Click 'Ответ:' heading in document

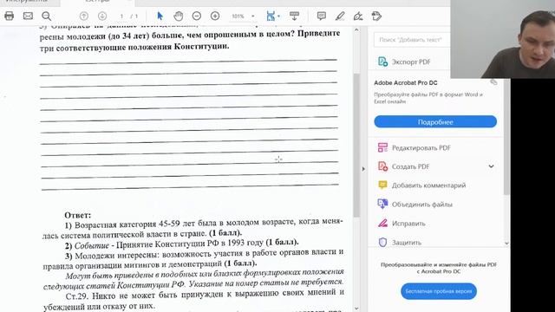77,215
